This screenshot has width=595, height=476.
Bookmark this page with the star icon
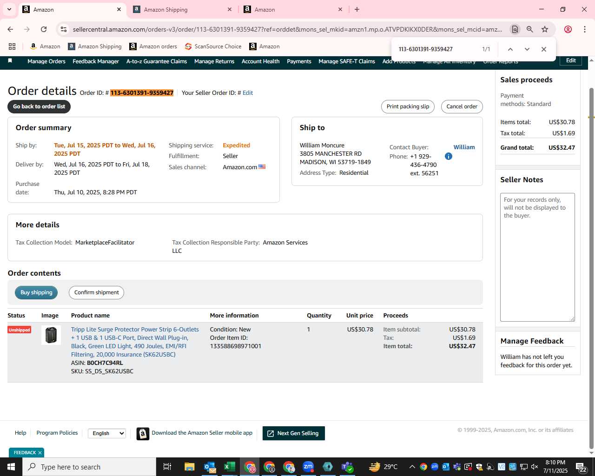click(x=545, y=29)
